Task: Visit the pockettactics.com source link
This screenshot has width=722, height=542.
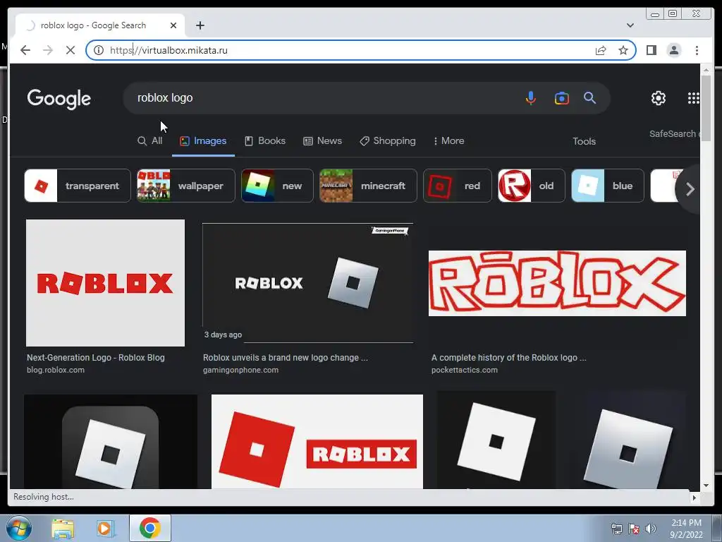Action: (x=465, y=370)
